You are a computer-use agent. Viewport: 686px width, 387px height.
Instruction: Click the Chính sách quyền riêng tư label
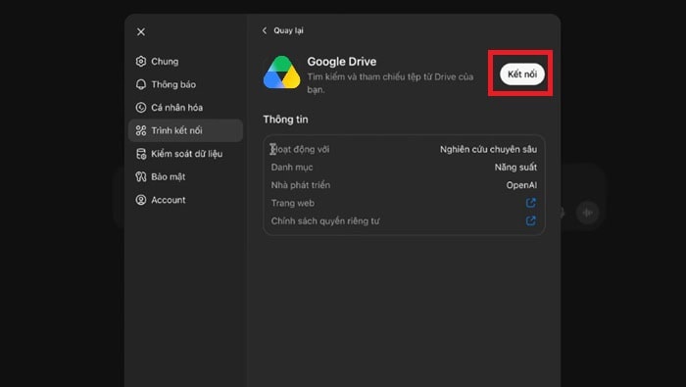(x=325, y=220)
